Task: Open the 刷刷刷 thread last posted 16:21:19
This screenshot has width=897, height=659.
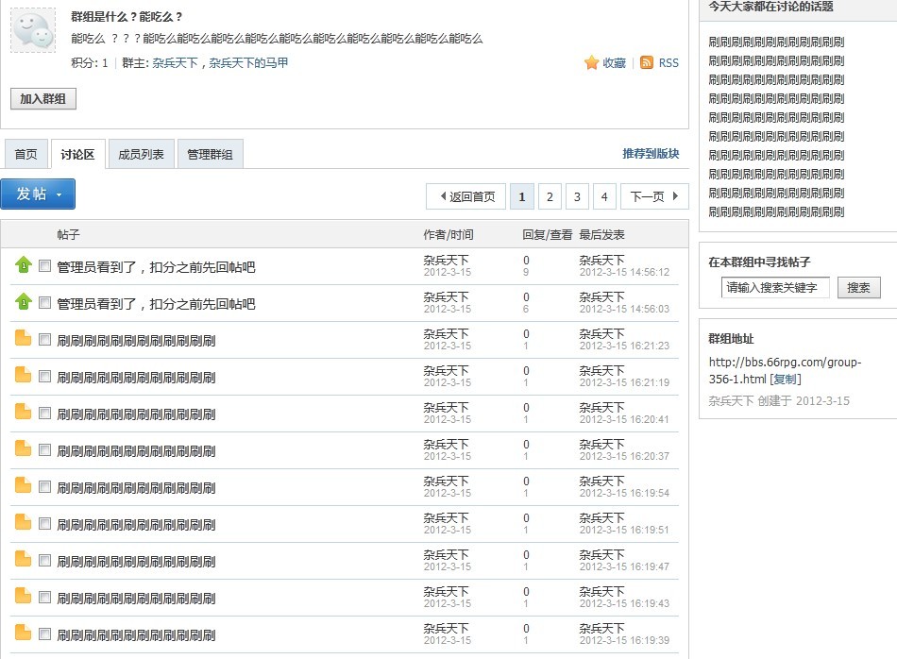Action: tap(136, 377)
